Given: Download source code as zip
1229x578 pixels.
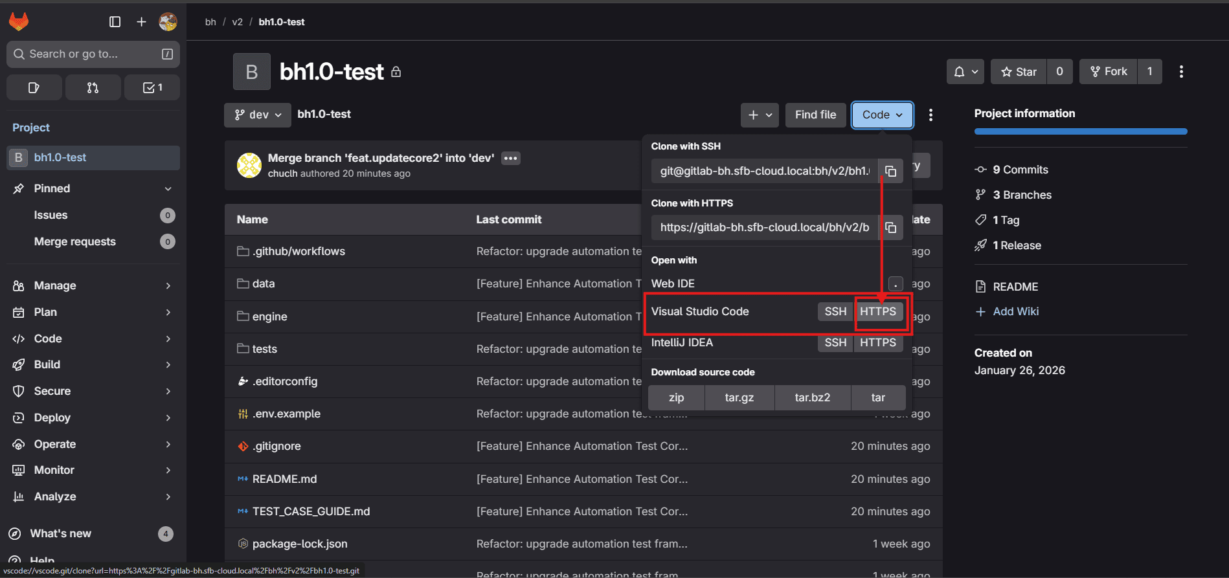Looking at the screenshot, I should 676,397.
